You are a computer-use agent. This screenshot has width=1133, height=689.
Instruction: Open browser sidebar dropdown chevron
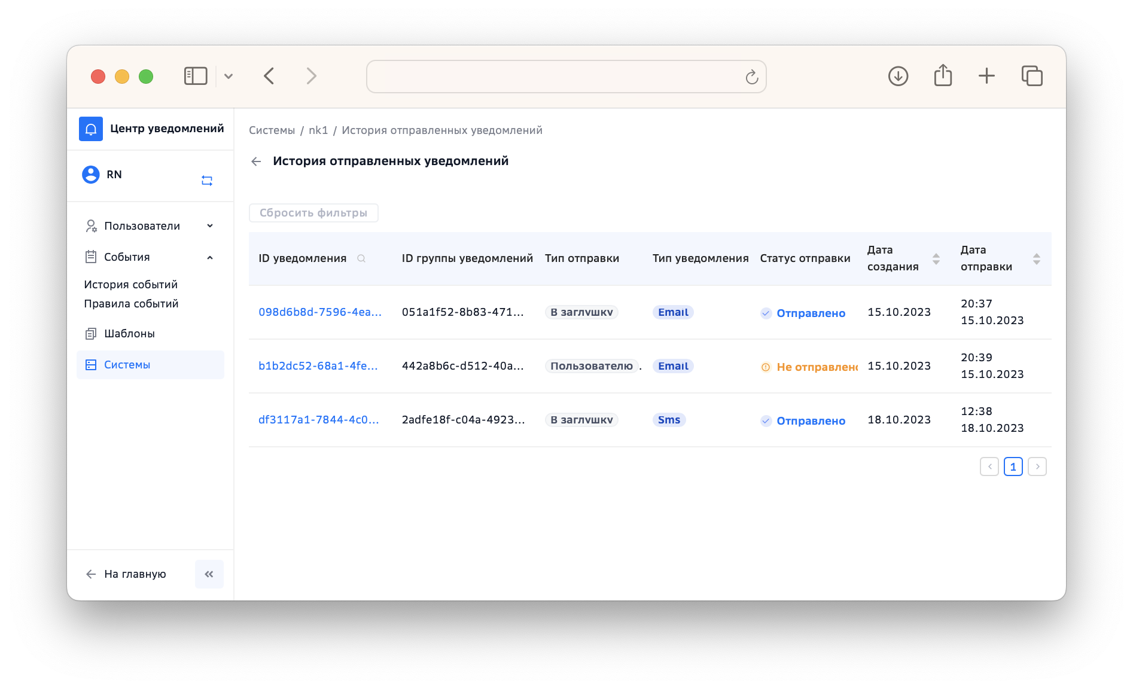pos(229,76)
